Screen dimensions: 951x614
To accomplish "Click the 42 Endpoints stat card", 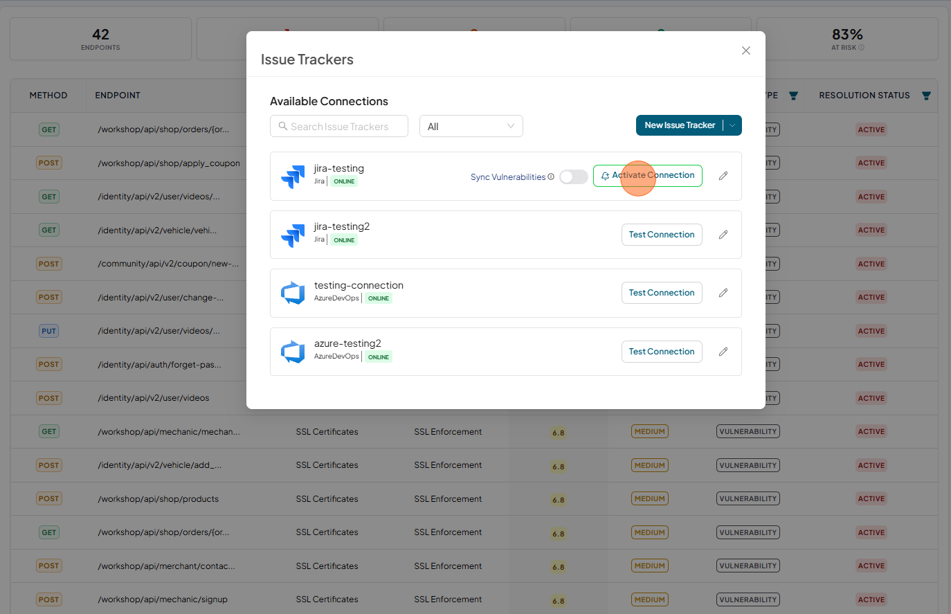I will coord(100,39).
